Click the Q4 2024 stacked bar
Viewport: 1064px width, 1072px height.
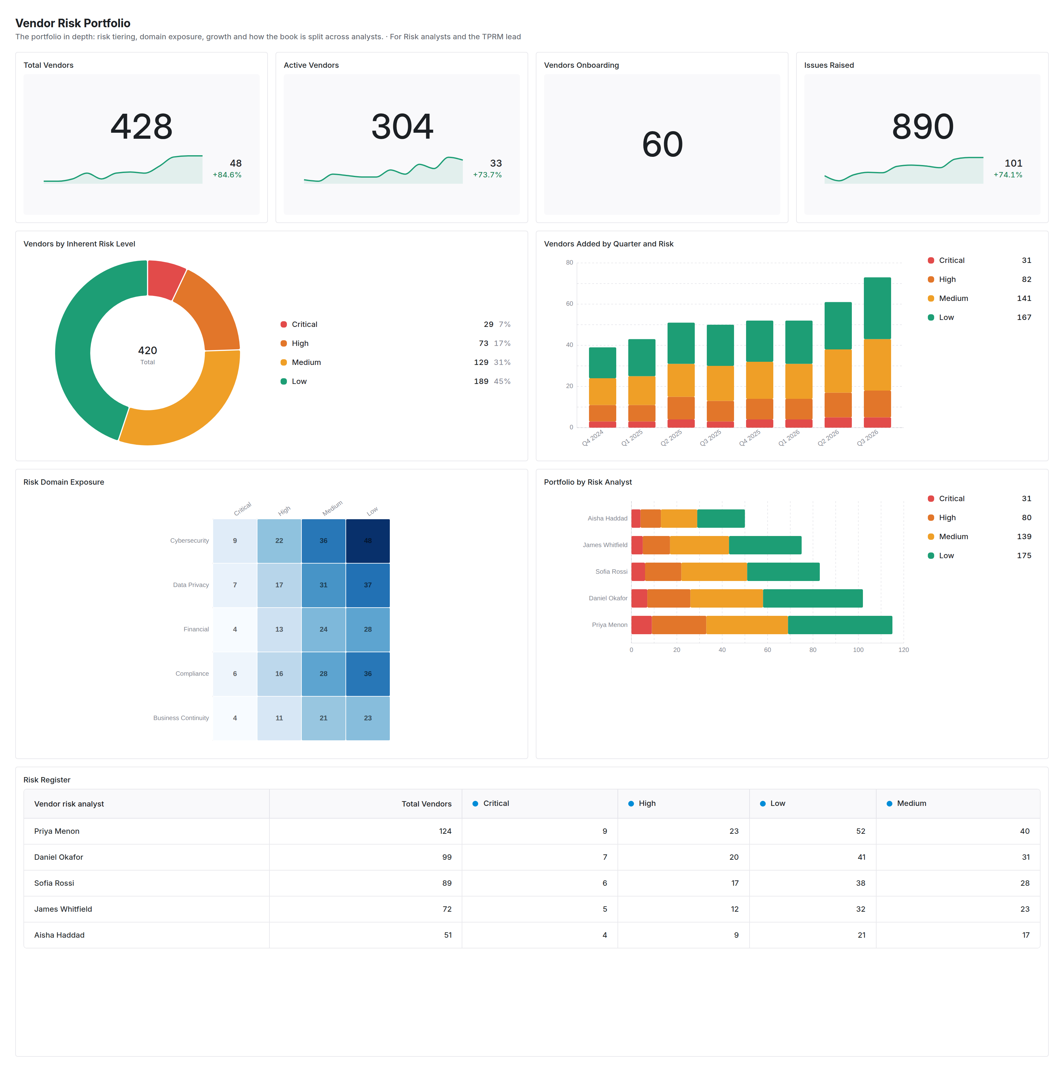[x=602, y=387]
